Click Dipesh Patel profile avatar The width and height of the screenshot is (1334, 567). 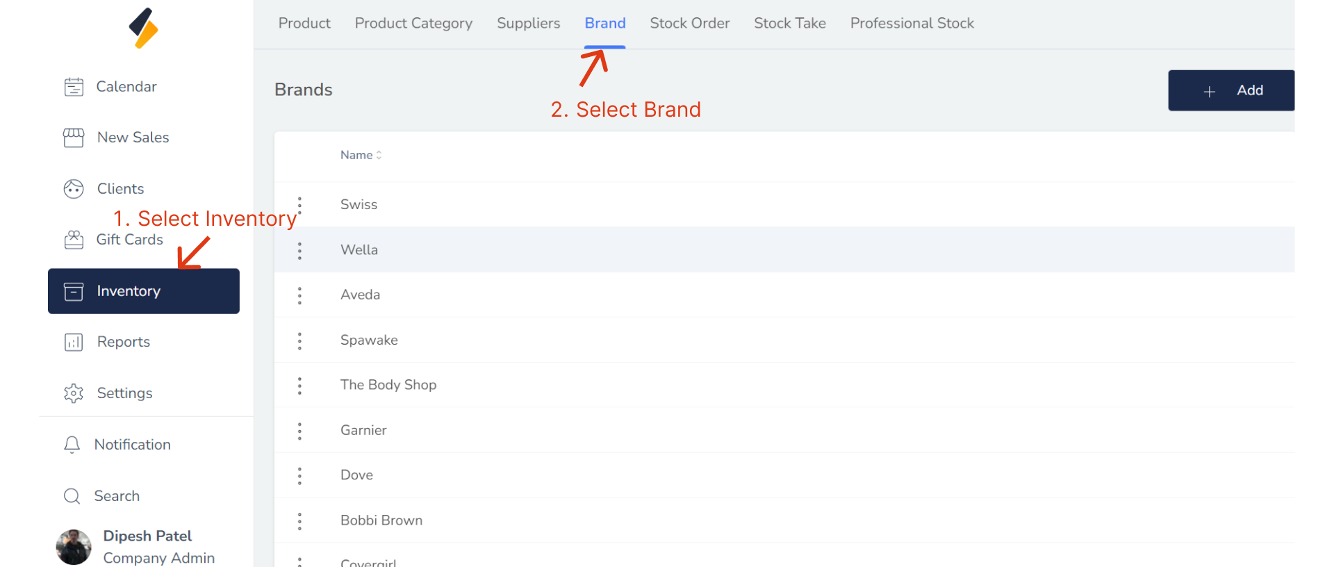point(74,547)
